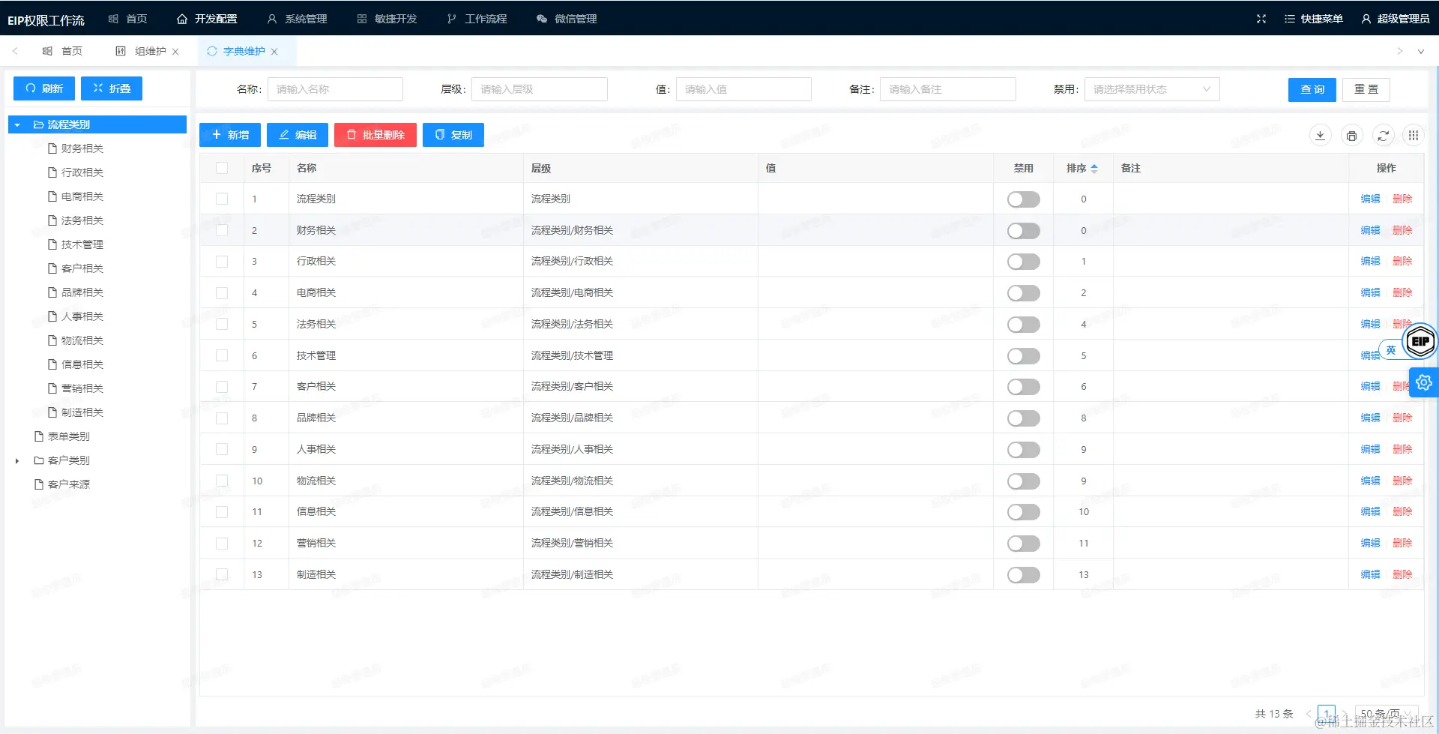This screenshot has width=1439, height=734.
Task: Click the 新增 button
Action: [230, 135]
